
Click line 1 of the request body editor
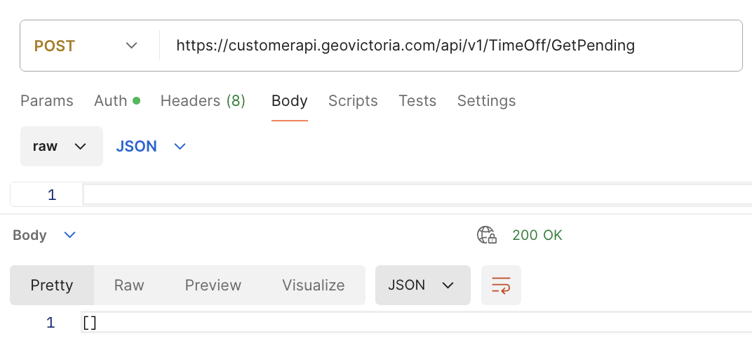pos(414,194)
